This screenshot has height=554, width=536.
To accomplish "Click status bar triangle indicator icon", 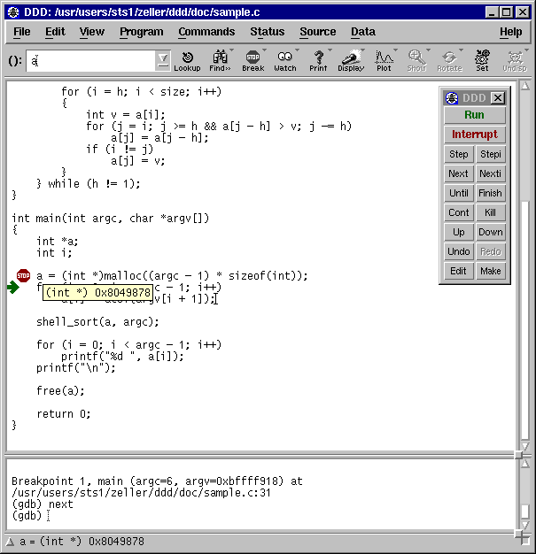I will click(x=10, y=542).
